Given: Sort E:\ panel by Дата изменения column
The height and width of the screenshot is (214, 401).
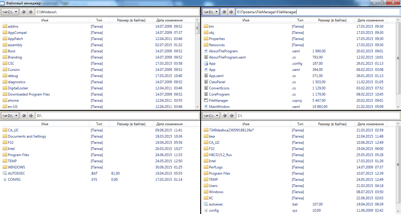Looking at the screenshot, I should (x=370, y=20).
